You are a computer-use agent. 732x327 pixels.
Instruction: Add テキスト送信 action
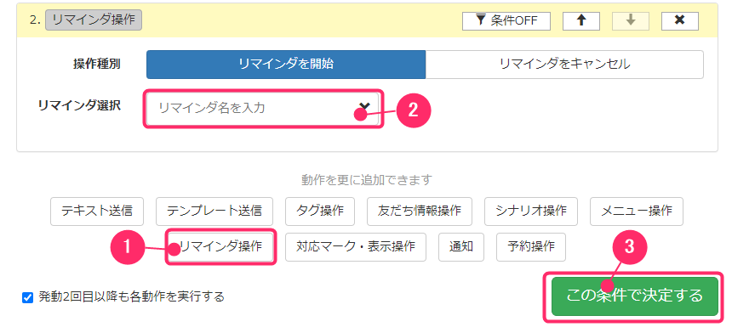(x=97, y=211)
